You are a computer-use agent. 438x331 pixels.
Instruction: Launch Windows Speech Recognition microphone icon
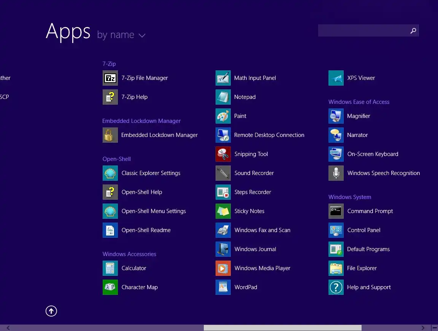pyautogui.click(x=336, y=173)
